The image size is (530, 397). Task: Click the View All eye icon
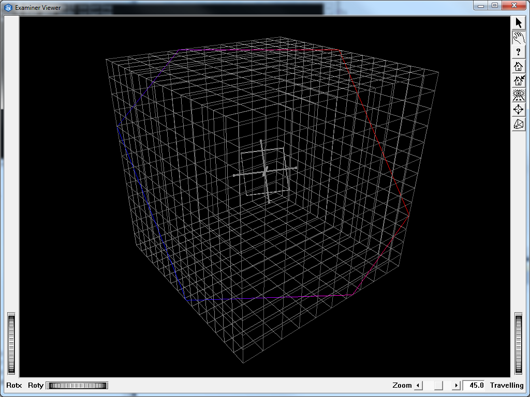(519, 96)
